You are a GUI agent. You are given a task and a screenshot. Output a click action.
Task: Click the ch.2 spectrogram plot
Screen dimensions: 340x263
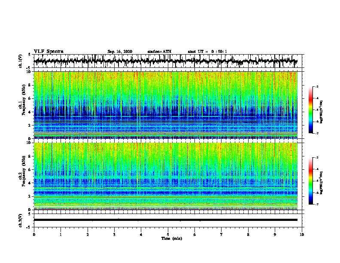click(166, 176)
